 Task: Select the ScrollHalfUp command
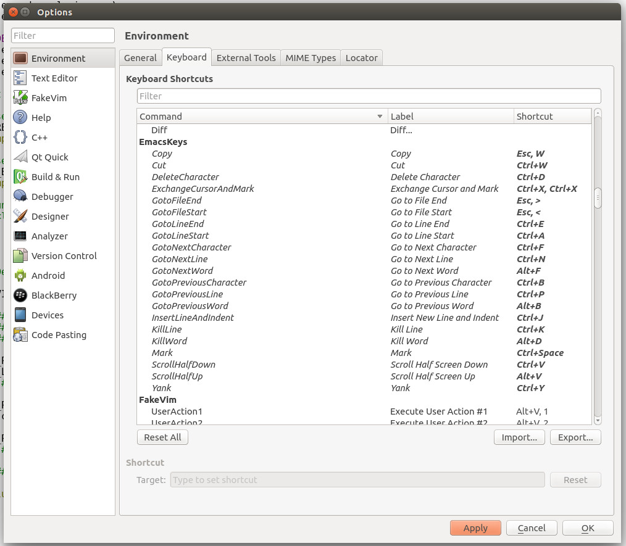pos(364,376)
